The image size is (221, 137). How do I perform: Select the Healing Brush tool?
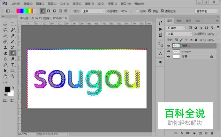5,42
